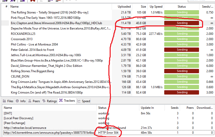Sort trackers by Update In column
This screenshot has height=137, width=215.
coord(152,108)
